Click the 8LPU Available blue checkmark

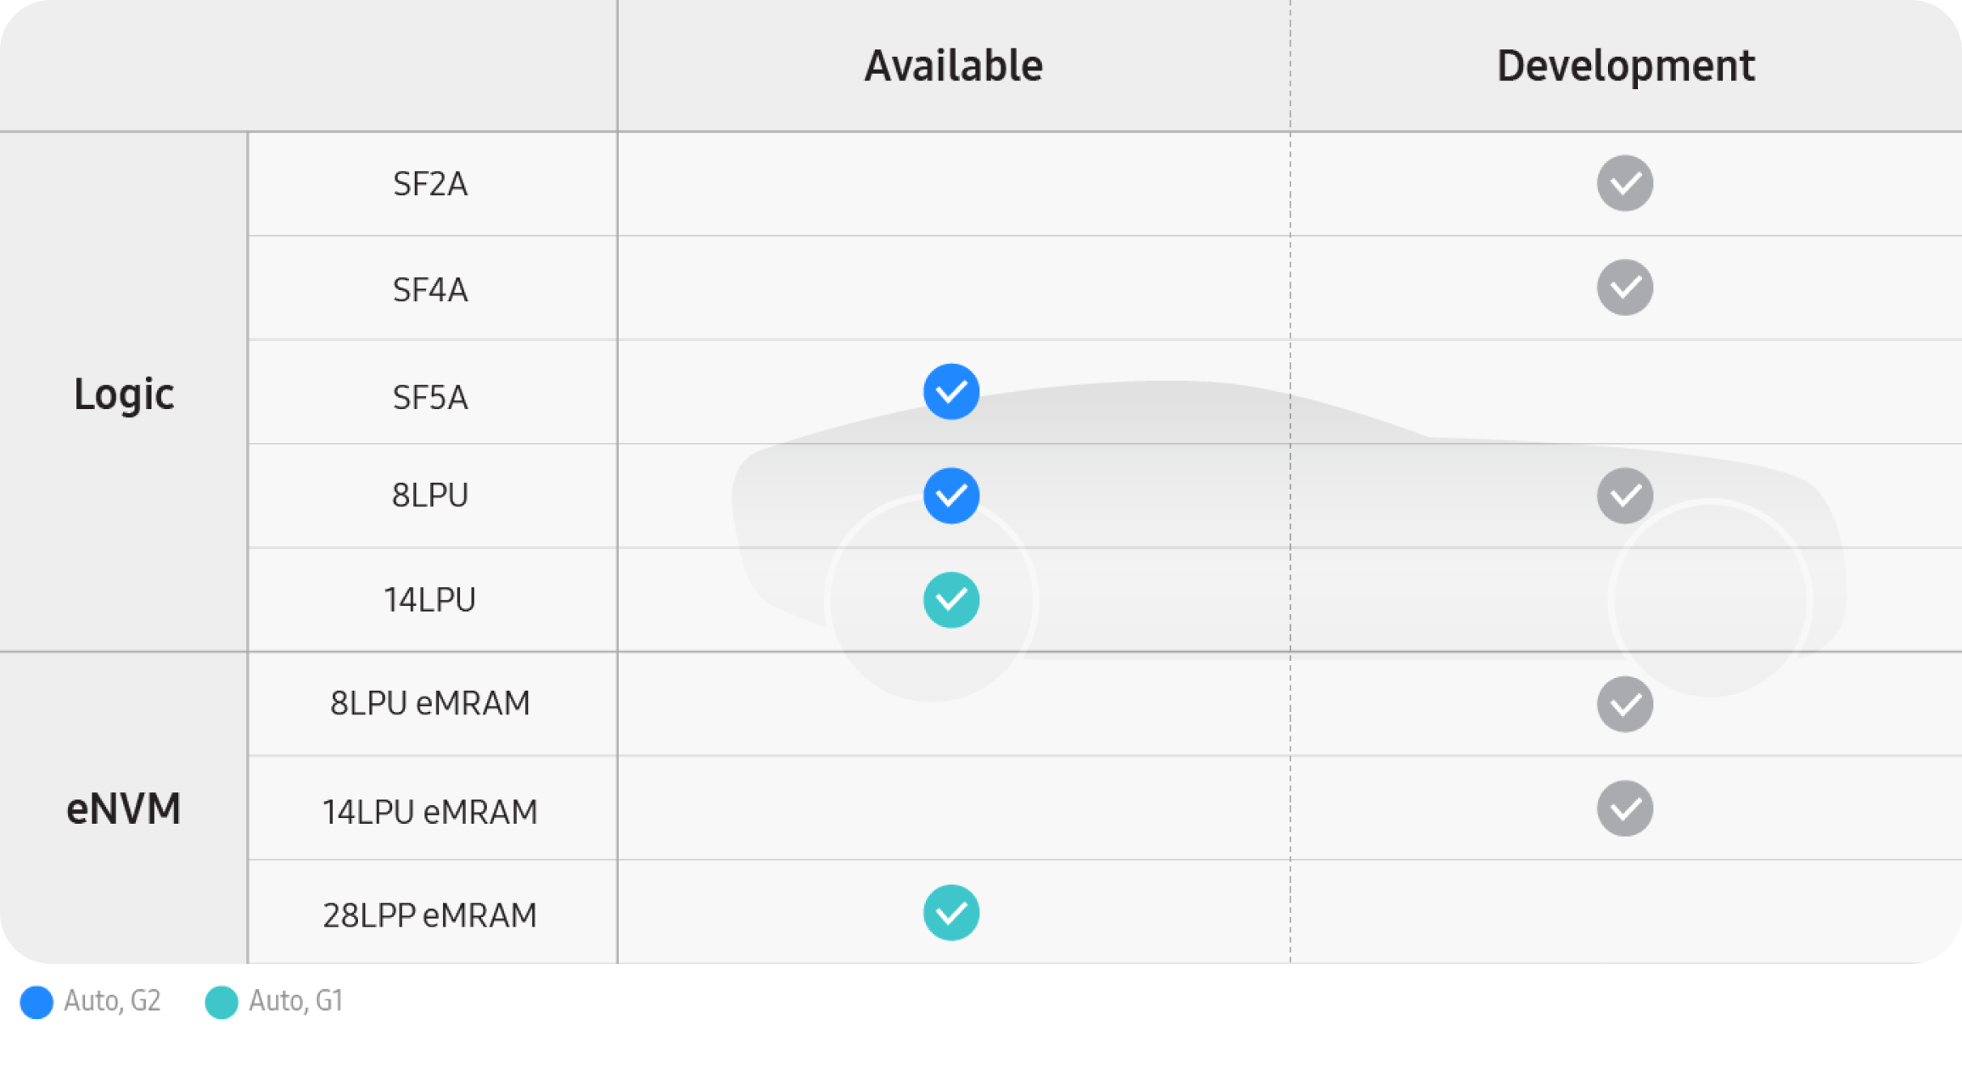tap(951, 495)
